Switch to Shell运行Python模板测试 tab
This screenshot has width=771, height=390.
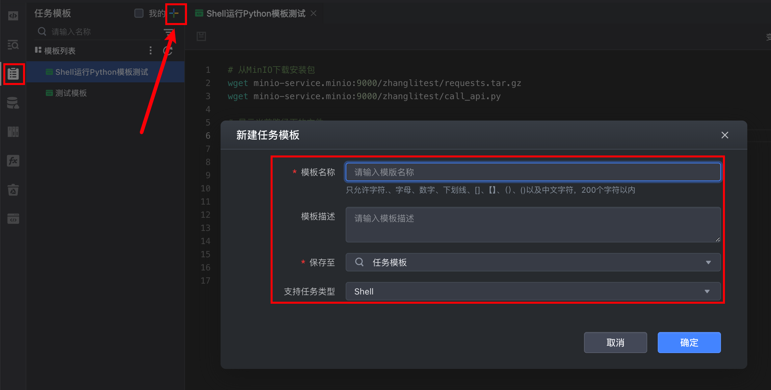pos(255,14)
